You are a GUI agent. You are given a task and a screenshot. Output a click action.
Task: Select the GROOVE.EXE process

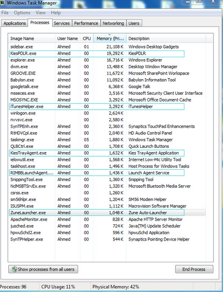[x=107, y=73]
